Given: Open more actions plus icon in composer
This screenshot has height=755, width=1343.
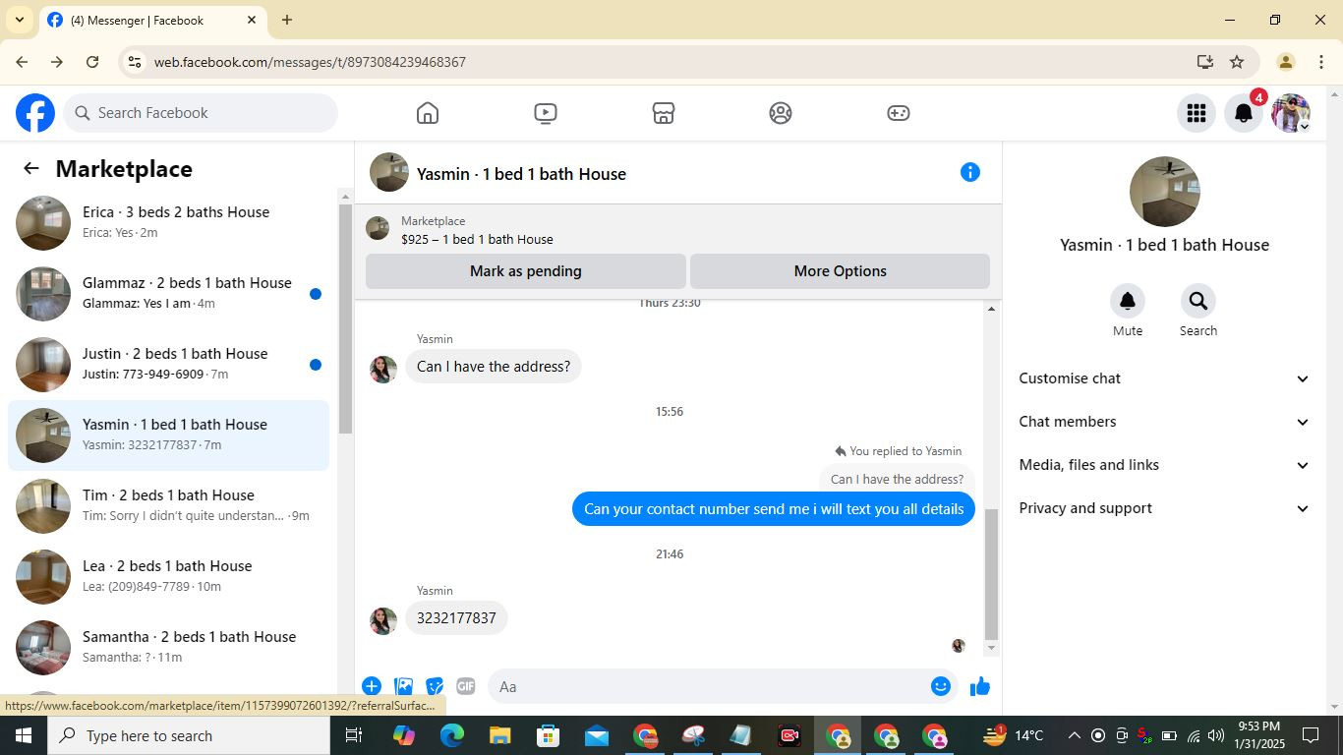Looking at the screenshot, I should point(372,686).
